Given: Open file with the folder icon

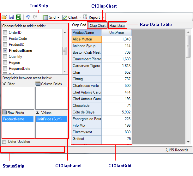Looking at the screenshot, I should point(4,17).
